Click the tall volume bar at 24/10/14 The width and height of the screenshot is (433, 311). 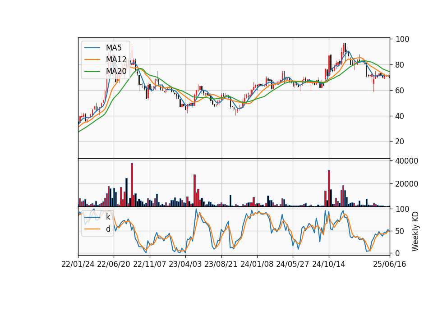pyautogui.click(x=329, y=188)
